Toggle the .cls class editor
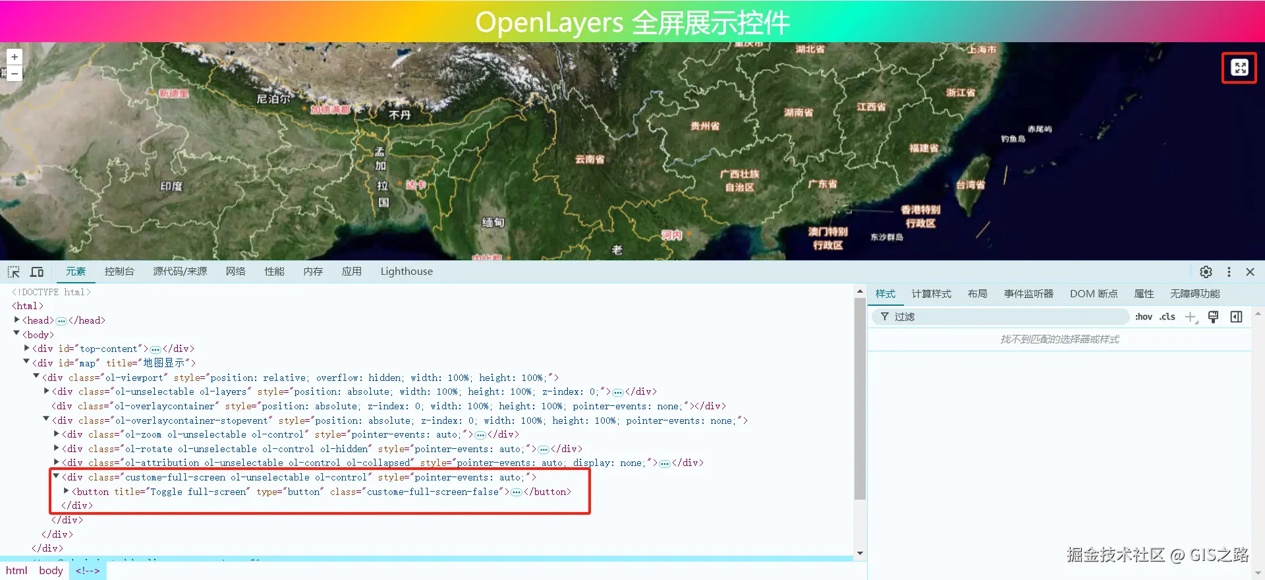 (1167, 317)
